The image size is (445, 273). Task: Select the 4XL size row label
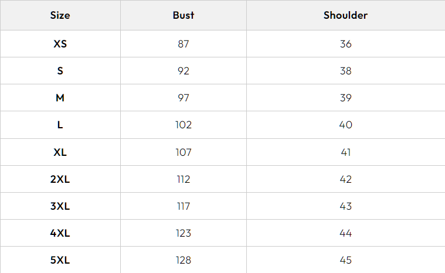(60, 233)
